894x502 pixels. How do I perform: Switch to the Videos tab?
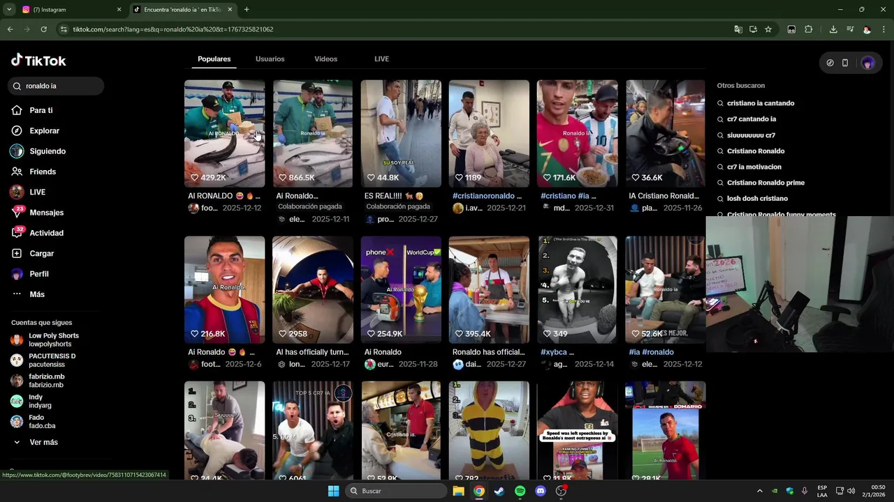point(325,59)
